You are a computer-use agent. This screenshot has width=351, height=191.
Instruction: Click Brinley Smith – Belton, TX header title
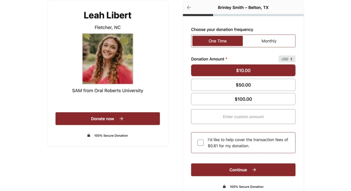(243, 8)
